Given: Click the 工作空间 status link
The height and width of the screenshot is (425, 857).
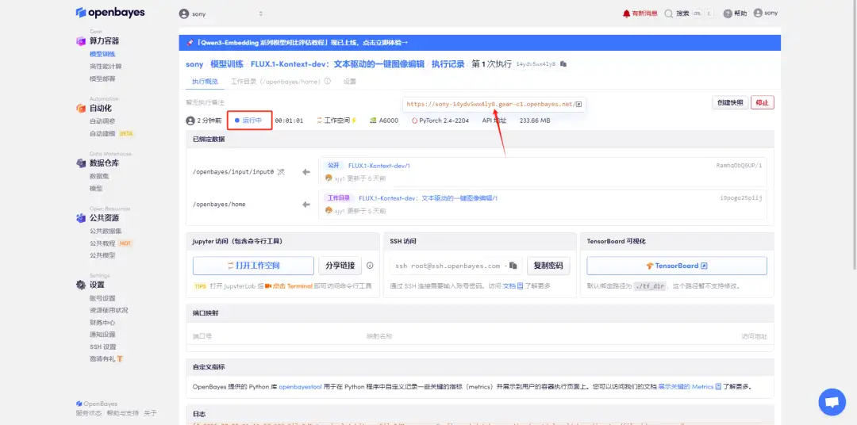Looking at the screenshot, I should pos(336,121).
